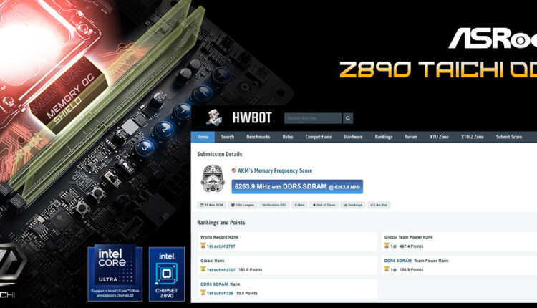Image resolution: width=537 pixels, height=308 pixels.
Task: Click the DDR5 SDRAM Rank trophy icon
Action: click(203, 293)
